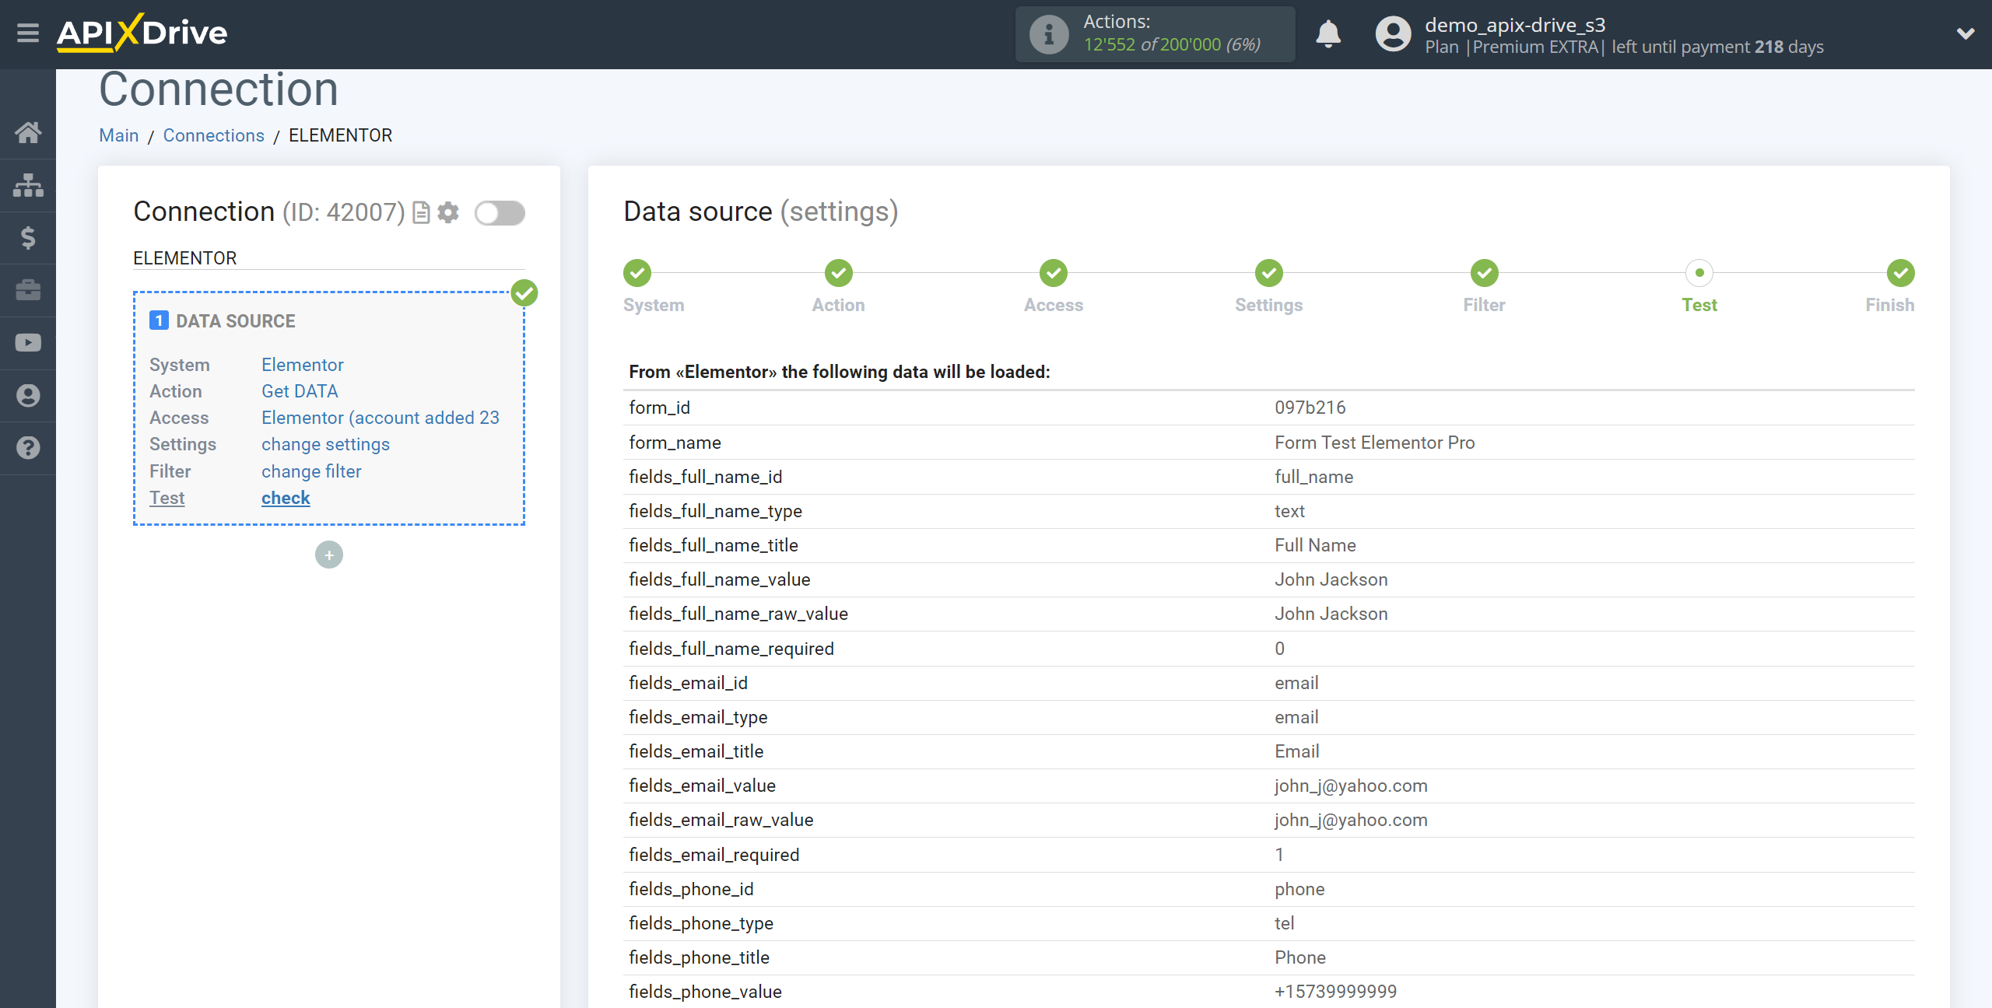The width and height of the screenshot is (1992, 1008).
Task: Click the 'check' test link
Action: point(286,496)
